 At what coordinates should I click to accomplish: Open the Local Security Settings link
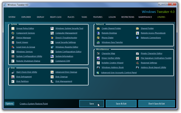pos(66,42)
